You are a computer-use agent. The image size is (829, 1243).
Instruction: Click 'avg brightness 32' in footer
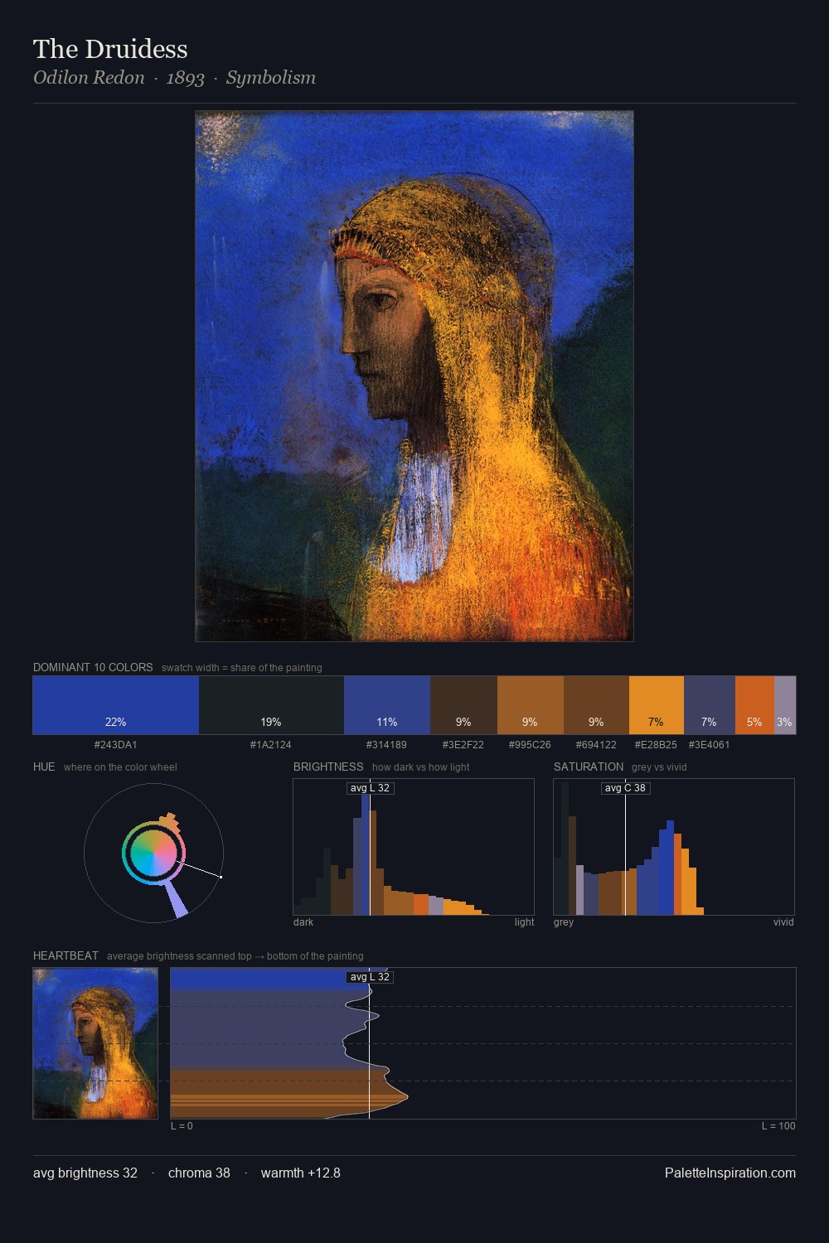pyautogui.click(x=85, y=1173)
